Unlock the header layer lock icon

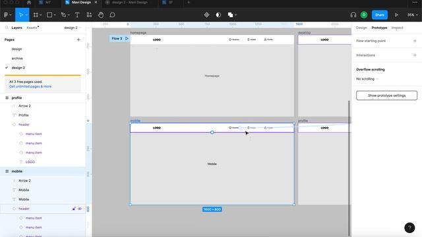(x=74, y=209)
